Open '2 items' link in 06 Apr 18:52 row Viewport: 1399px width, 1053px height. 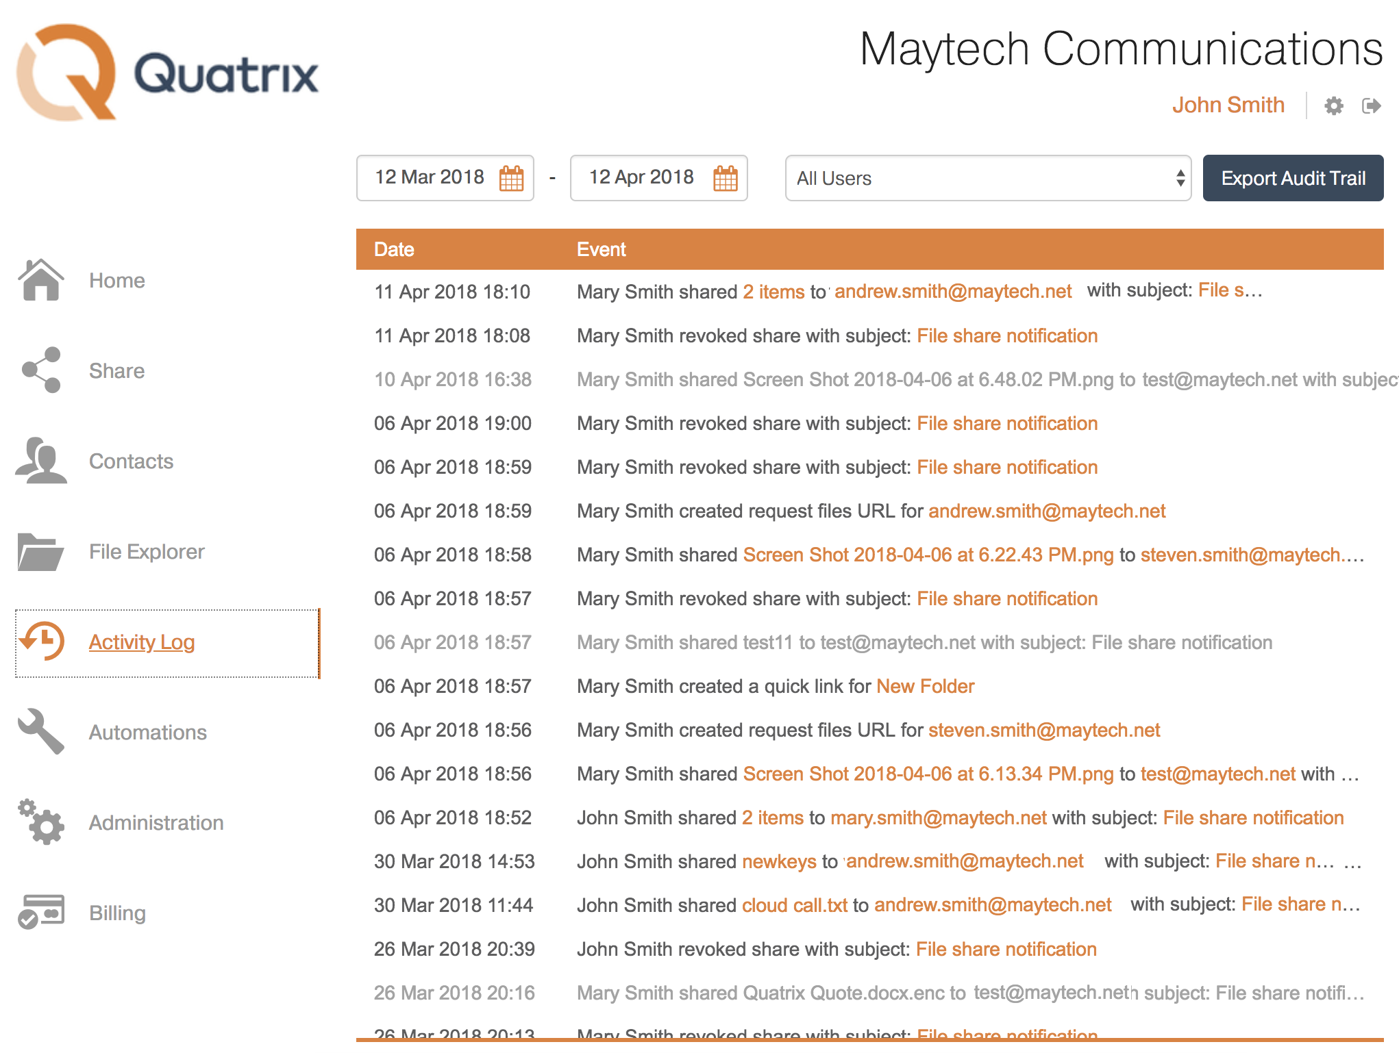(x=773, y=817)
